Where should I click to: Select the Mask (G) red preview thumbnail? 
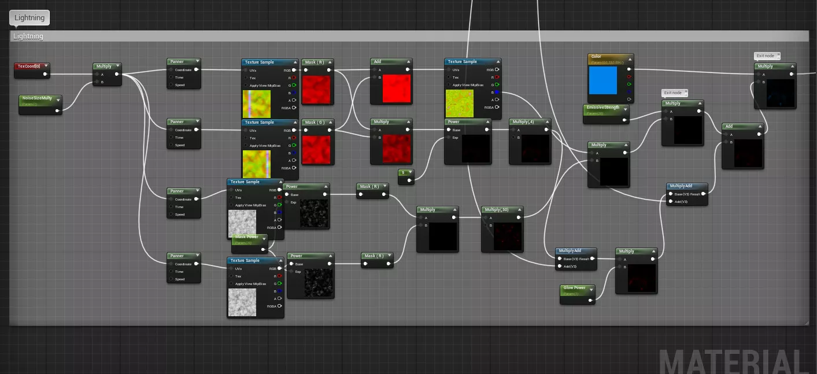tap(316, 149)
